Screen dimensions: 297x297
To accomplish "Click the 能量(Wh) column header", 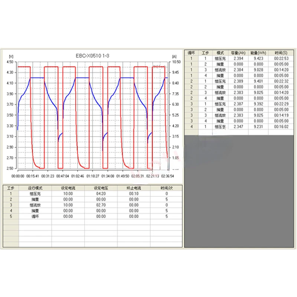I will pyautogui.click(x=258, y=53).
